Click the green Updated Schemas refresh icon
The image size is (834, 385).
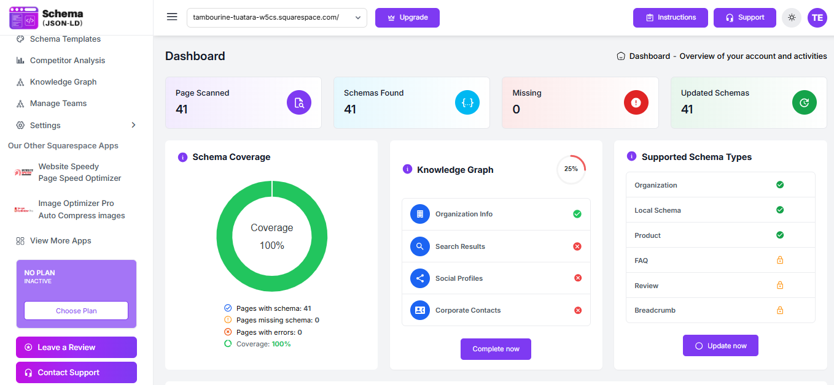(x=805, y=102)
